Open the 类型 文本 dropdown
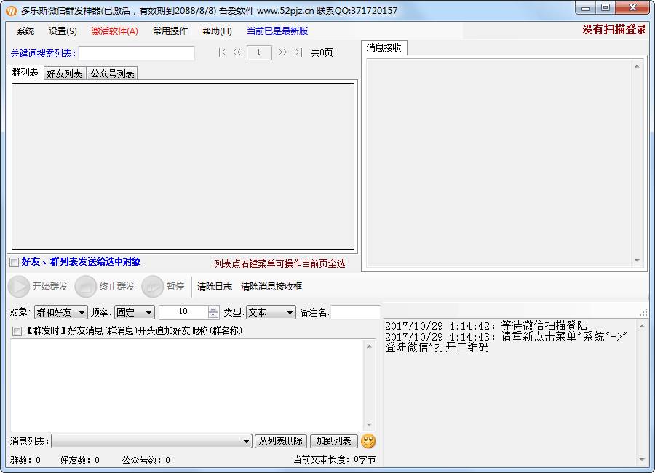The image size is (655, 473). (x=271, y=312)
